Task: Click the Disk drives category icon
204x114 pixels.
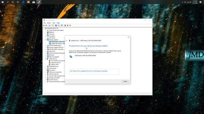Action: point(48,38)
